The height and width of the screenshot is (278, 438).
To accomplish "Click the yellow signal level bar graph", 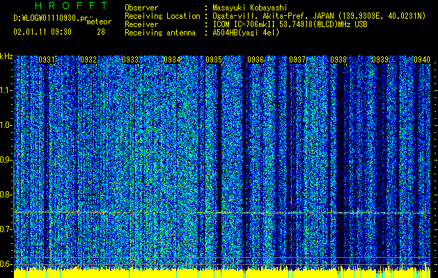I will pos(222,273).
